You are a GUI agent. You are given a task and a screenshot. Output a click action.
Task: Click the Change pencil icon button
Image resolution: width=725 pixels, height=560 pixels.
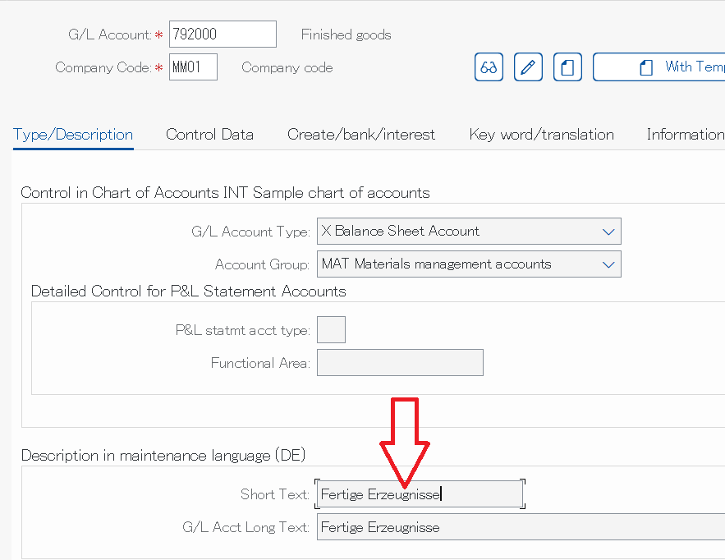pyautogui.click(x=528, y=67)
